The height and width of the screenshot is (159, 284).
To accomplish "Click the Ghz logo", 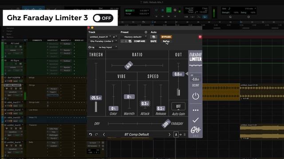I will pos(195,129).
